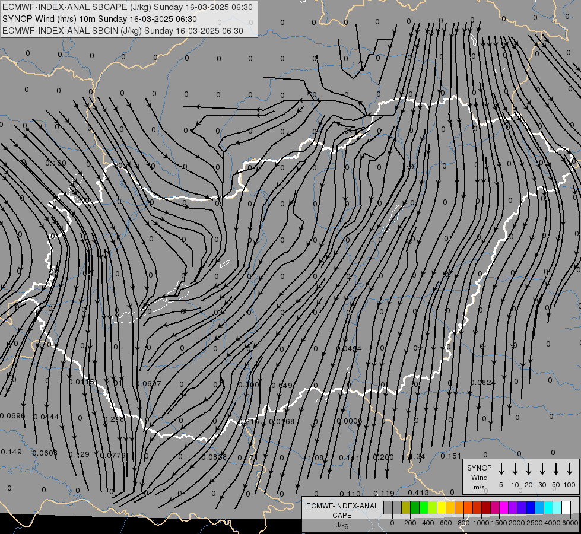581x534 pixels.
Task: Click the 50 m/s wind arrow in legend
Action: 556,469
